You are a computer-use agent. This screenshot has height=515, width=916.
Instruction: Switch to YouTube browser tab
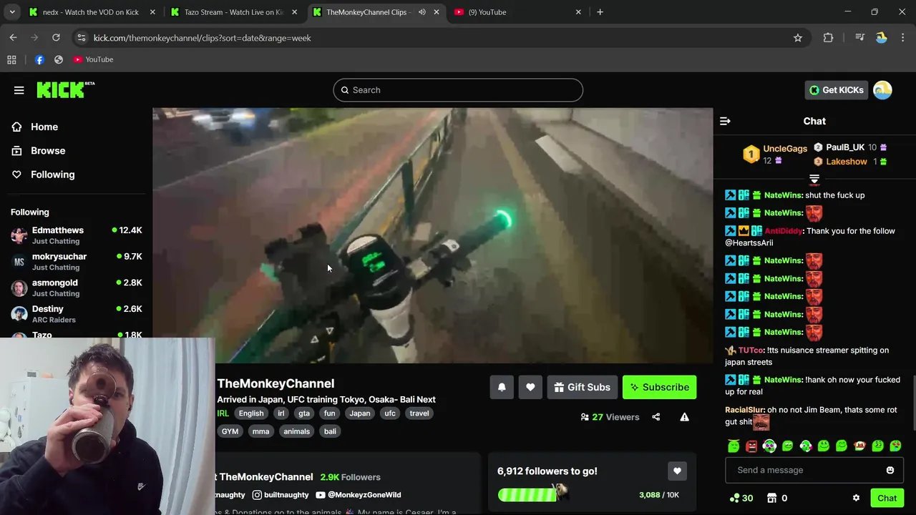pyautogui.click(x=518, y=12)
